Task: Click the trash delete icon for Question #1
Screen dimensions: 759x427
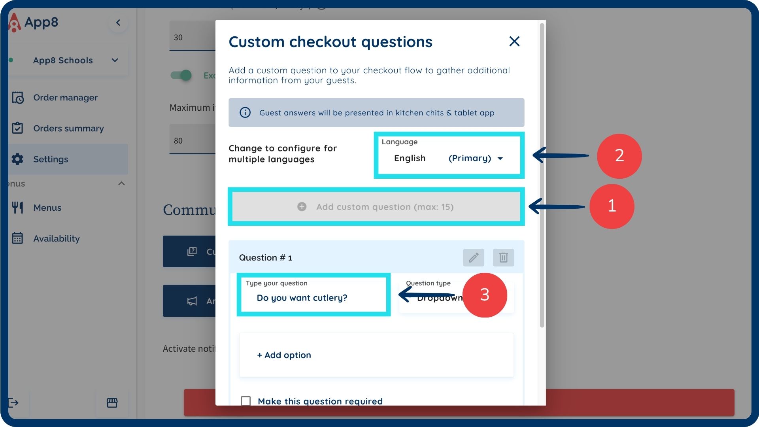Action: (503, 257)
